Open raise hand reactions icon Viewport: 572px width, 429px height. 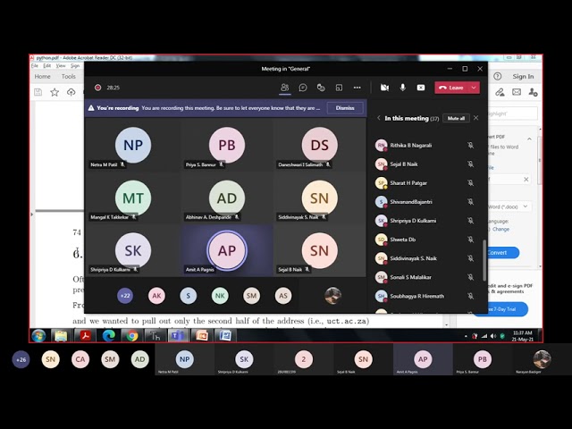click(321, 88)
